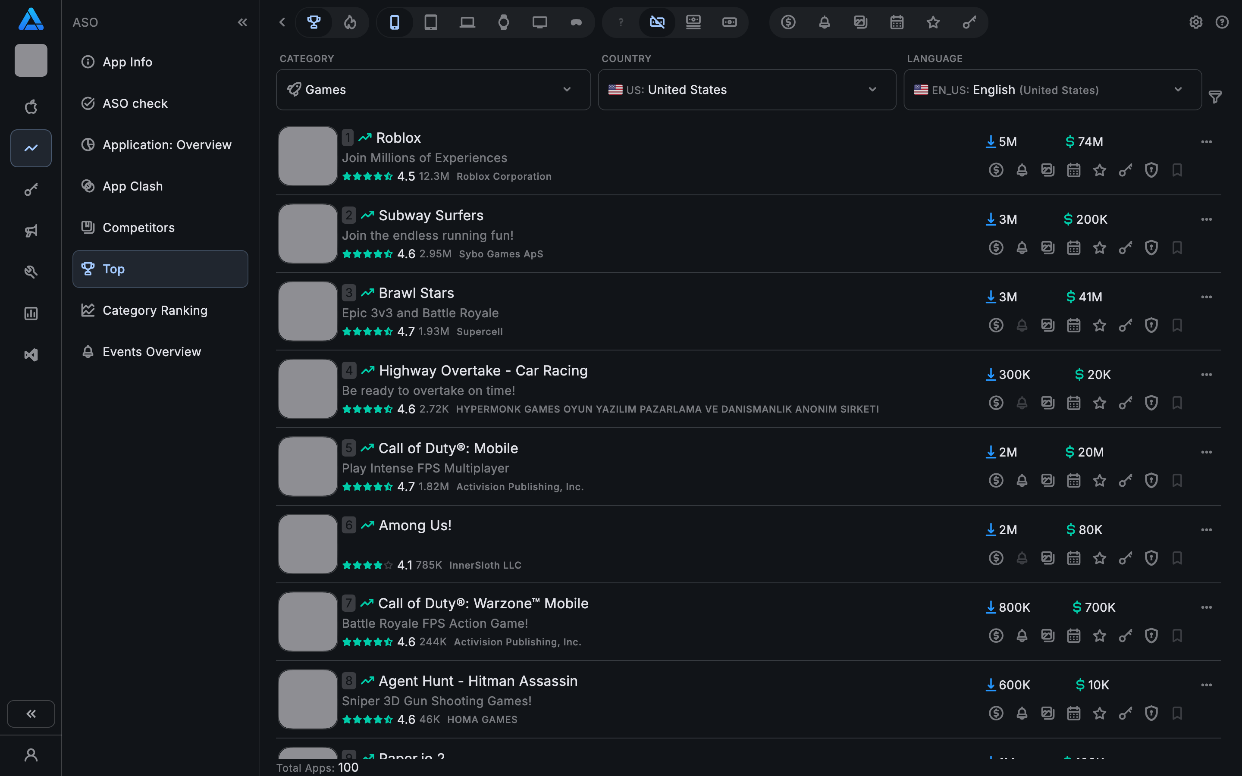This screenshot has height=776, width=1242.
Task: Select the trending flame chart type
Action: tap(350, 22)
